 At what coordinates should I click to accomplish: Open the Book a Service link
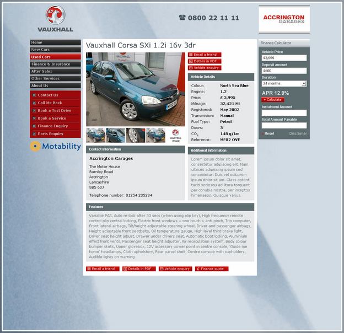52,118
